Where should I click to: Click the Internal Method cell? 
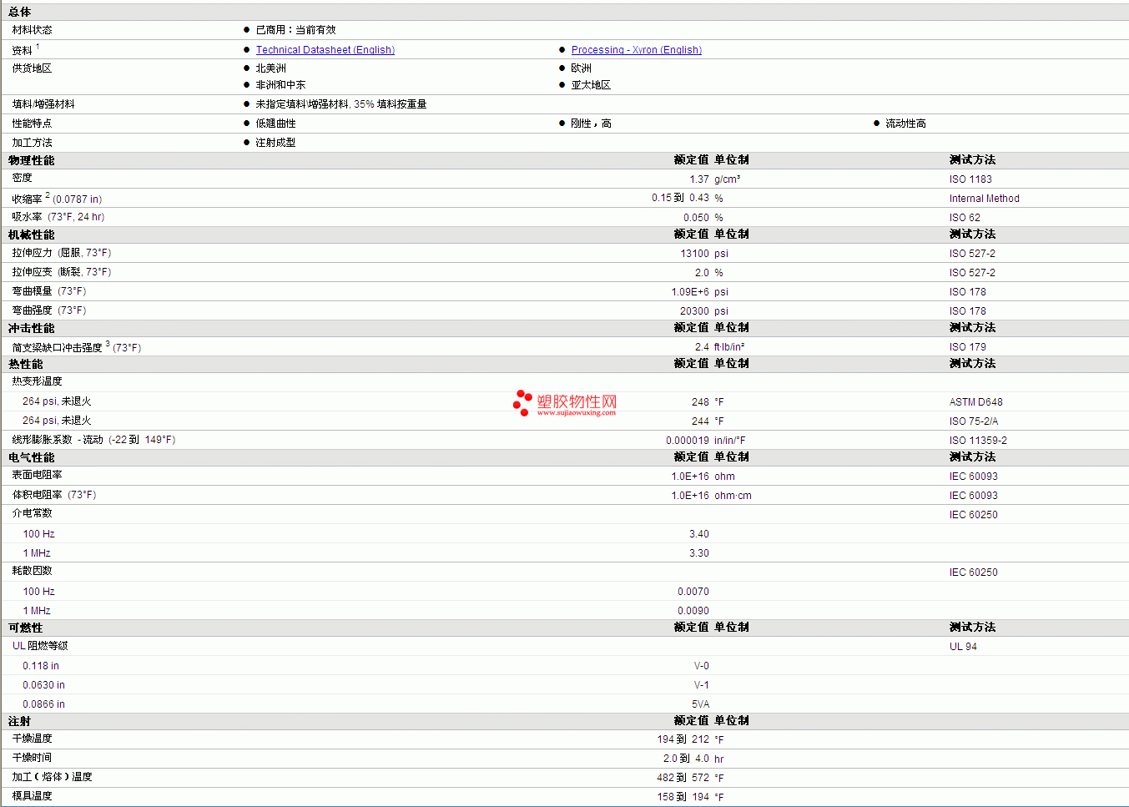[985, 199]
